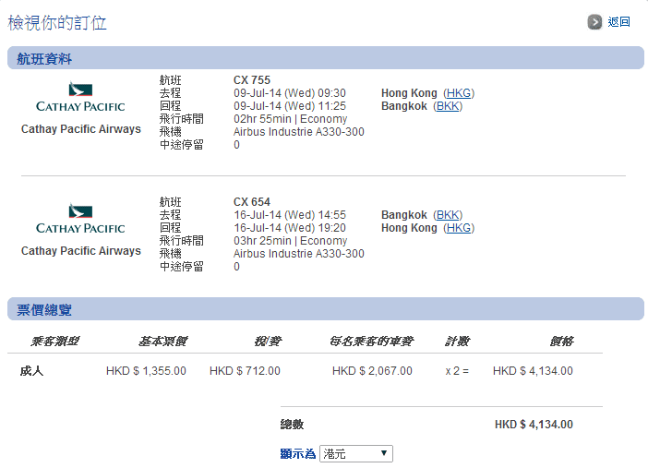The height and width of the screenshot is (468, 648).
Task: Open the HKG link for flight CX 755
Action: point(459,93)
